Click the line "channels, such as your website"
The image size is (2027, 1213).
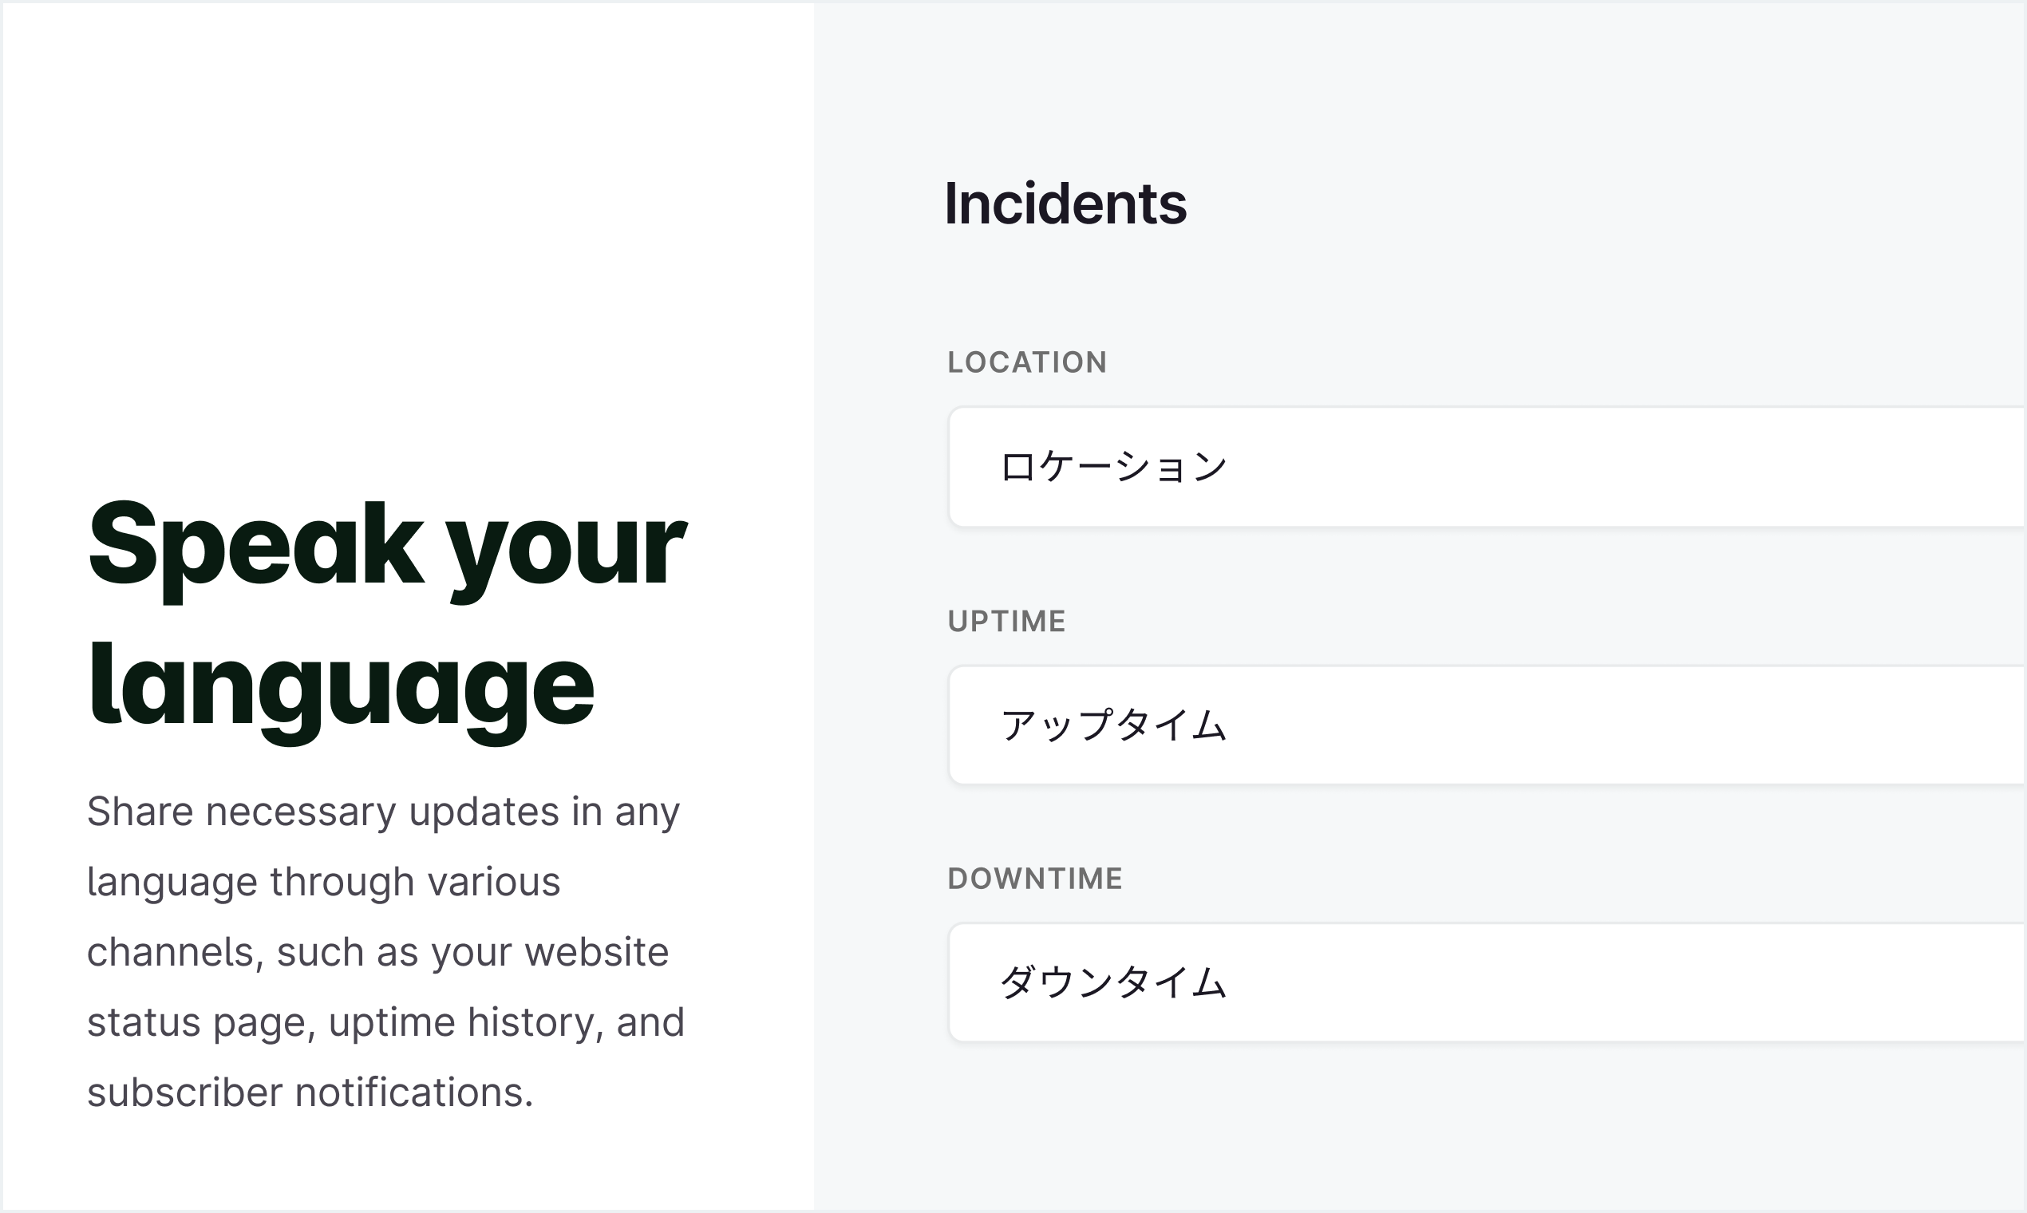point(377,952)
